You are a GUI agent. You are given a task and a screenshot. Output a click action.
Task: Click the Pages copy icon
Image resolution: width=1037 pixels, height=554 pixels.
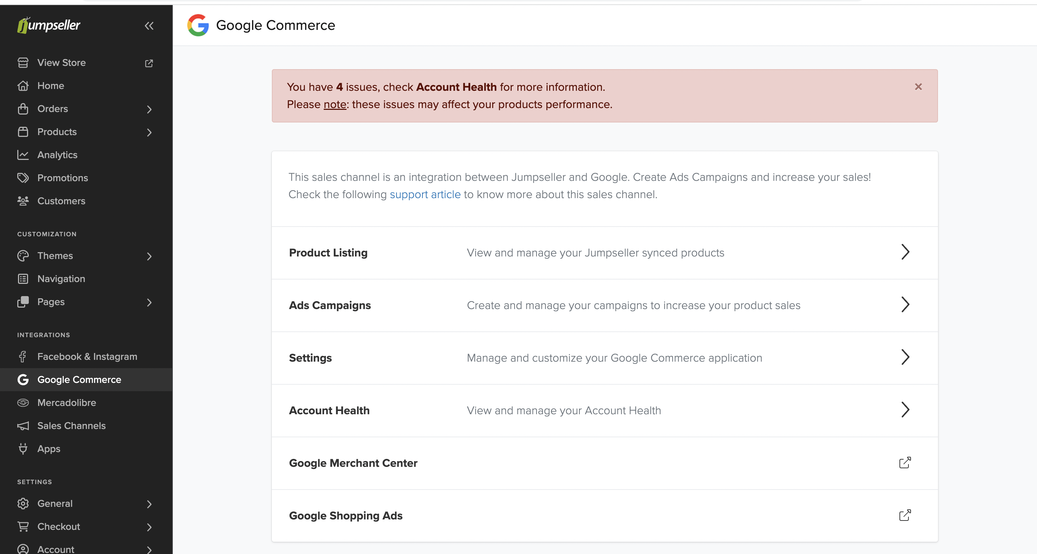coord(23,302)
